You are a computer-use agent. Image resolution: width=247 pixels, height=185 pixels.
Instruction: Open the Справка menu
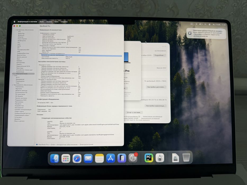tap(64, 22)
